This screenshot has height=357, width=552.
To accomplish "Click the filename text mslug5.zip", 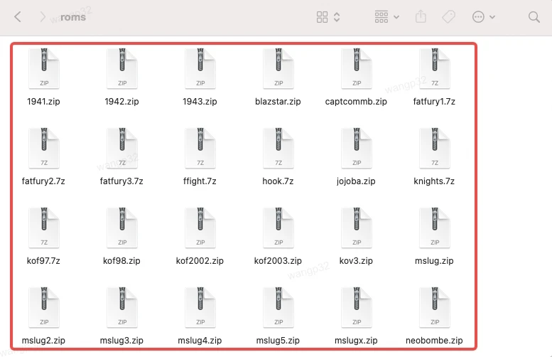I will coord(278,341).
